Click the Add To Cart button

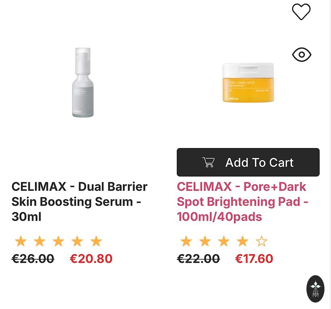click(248, 162)
